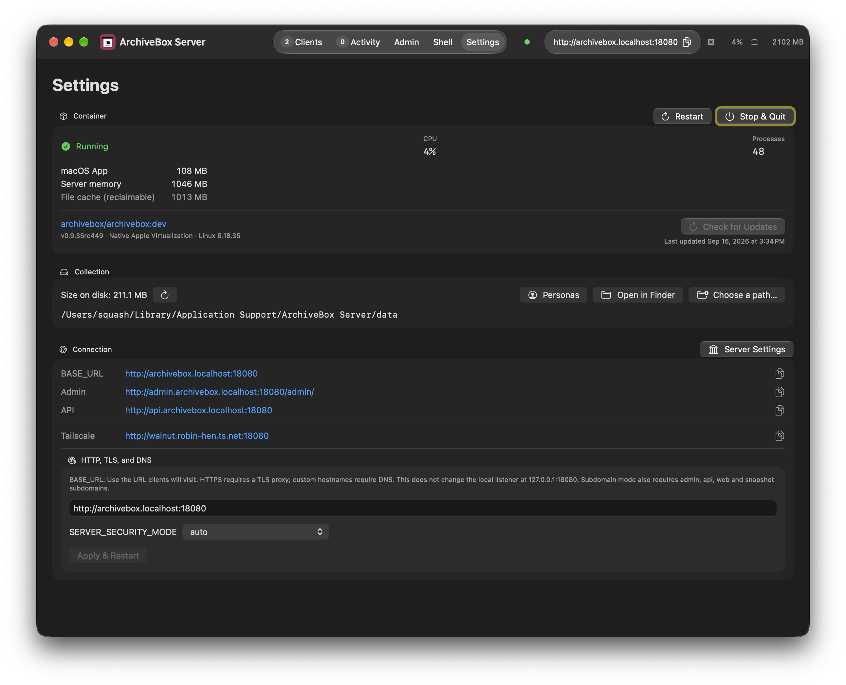
Task: Click the CPU chip icon in the title bar
Action: (711, 42)
